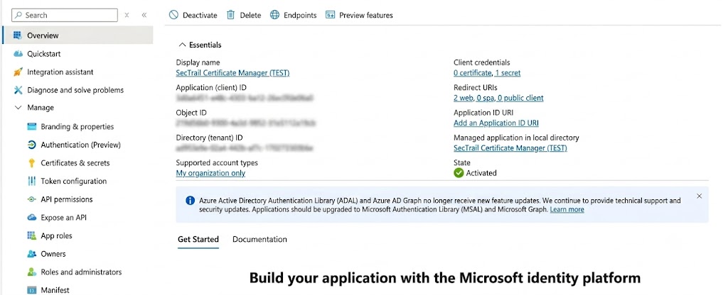
Task: Click the Deactivate circle-slash icon
Action: click(173, 15)
